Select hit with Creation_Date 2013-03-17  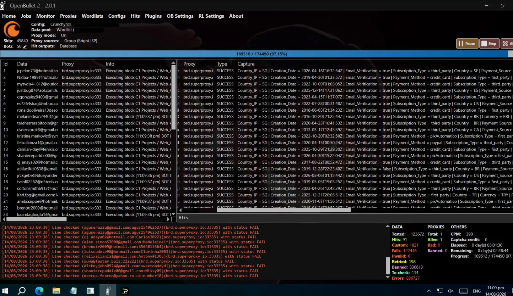coord(345,130)
